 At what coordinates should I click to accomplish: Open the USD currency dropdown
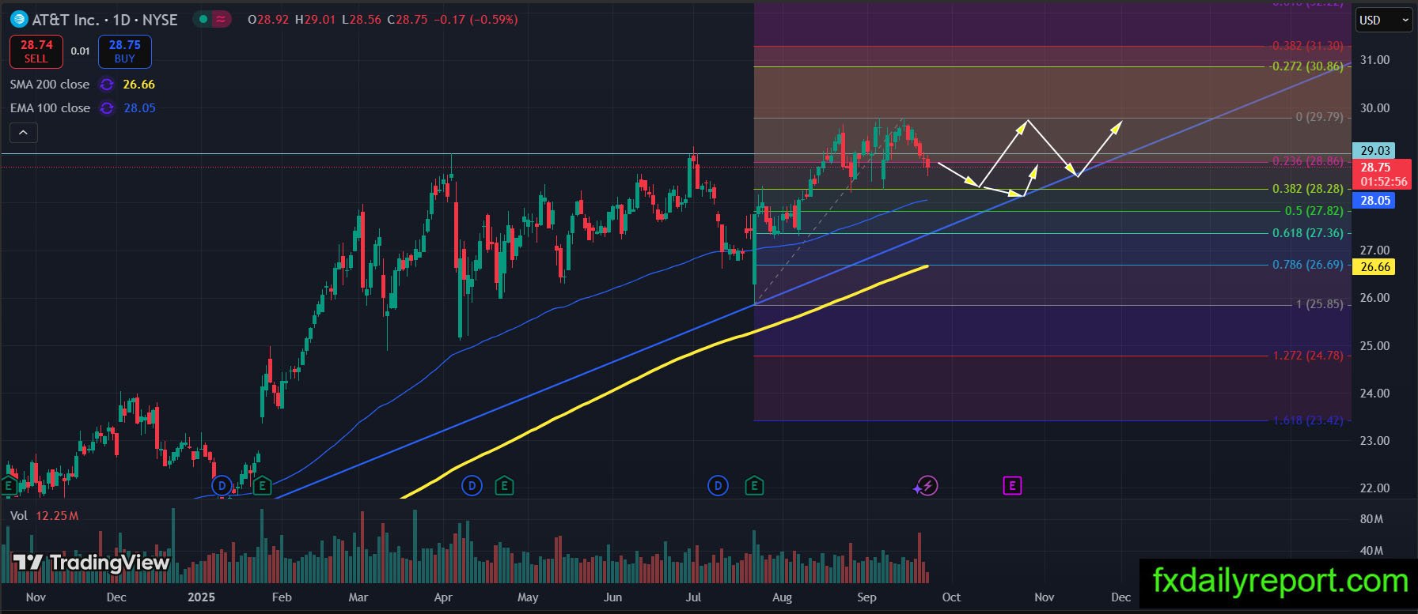point(1384,21)
